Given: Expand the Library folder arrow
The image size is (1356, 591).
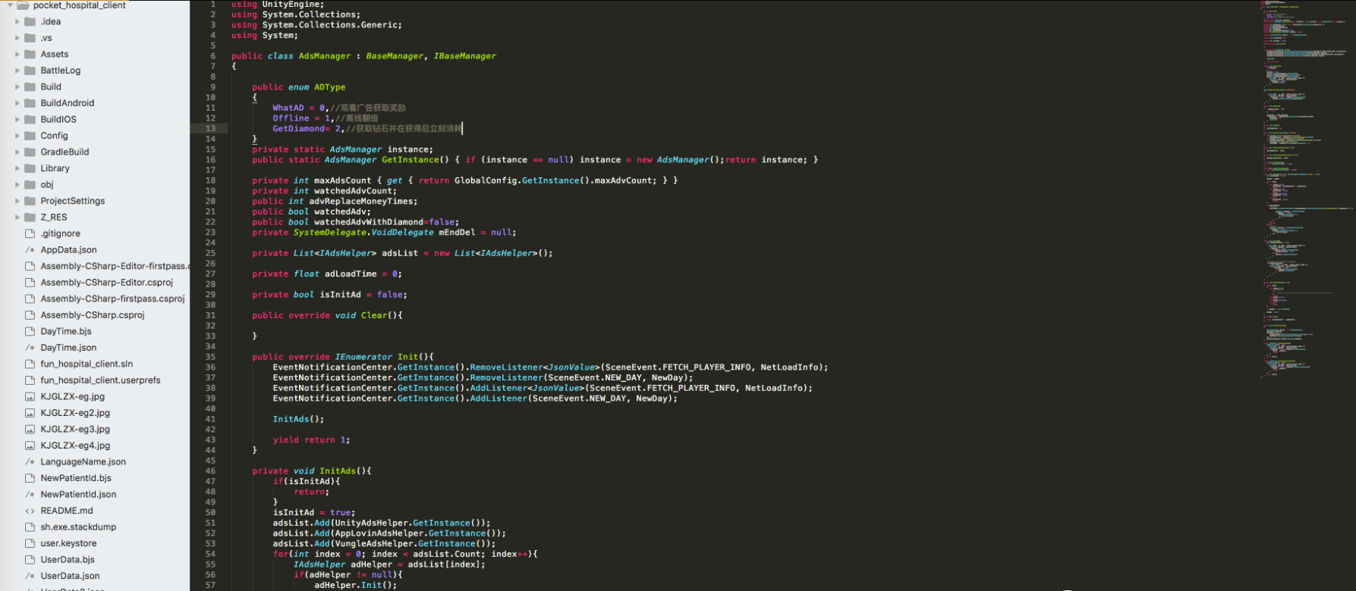Looking at the screenshot, I should [17, 168].
